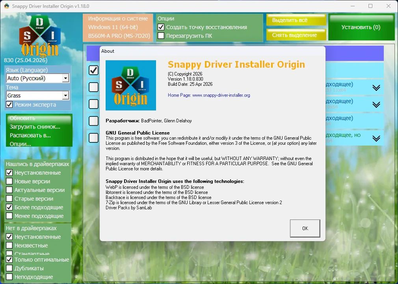The image size is (398, 284).
Task: Open www.snappy-driver-installer.org home page link
Action: [x=221, y=95]
